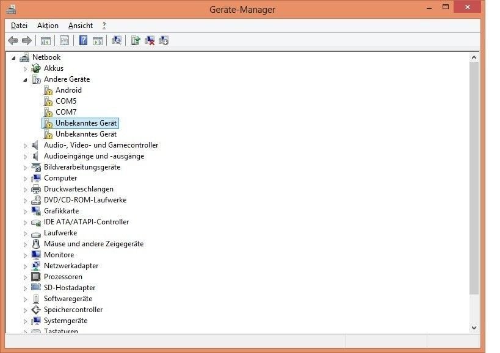This screenshot has height=353, width=500.
Task: Select the Netzwerkadapter text label
Action: (71, 266)
